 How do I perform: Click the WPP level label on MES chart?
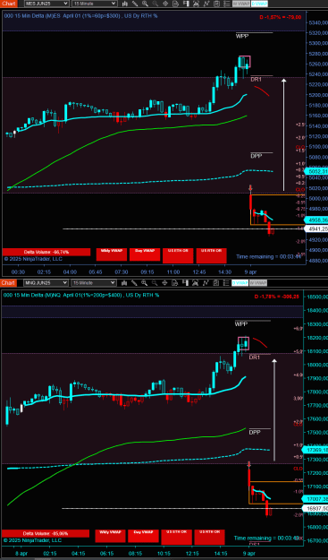pyautogui.click(x=242, y=36)
